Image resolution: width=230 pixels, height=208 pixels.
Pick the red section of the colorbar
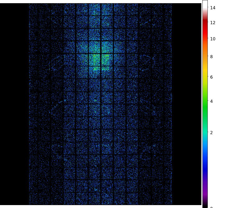click(205, 29)
